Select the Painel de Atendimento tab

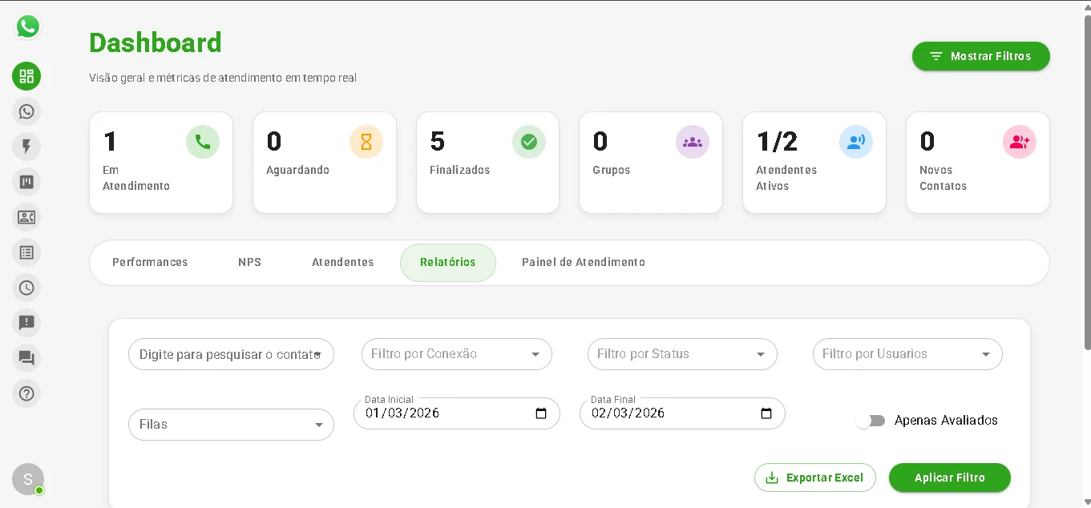(583, 262)
